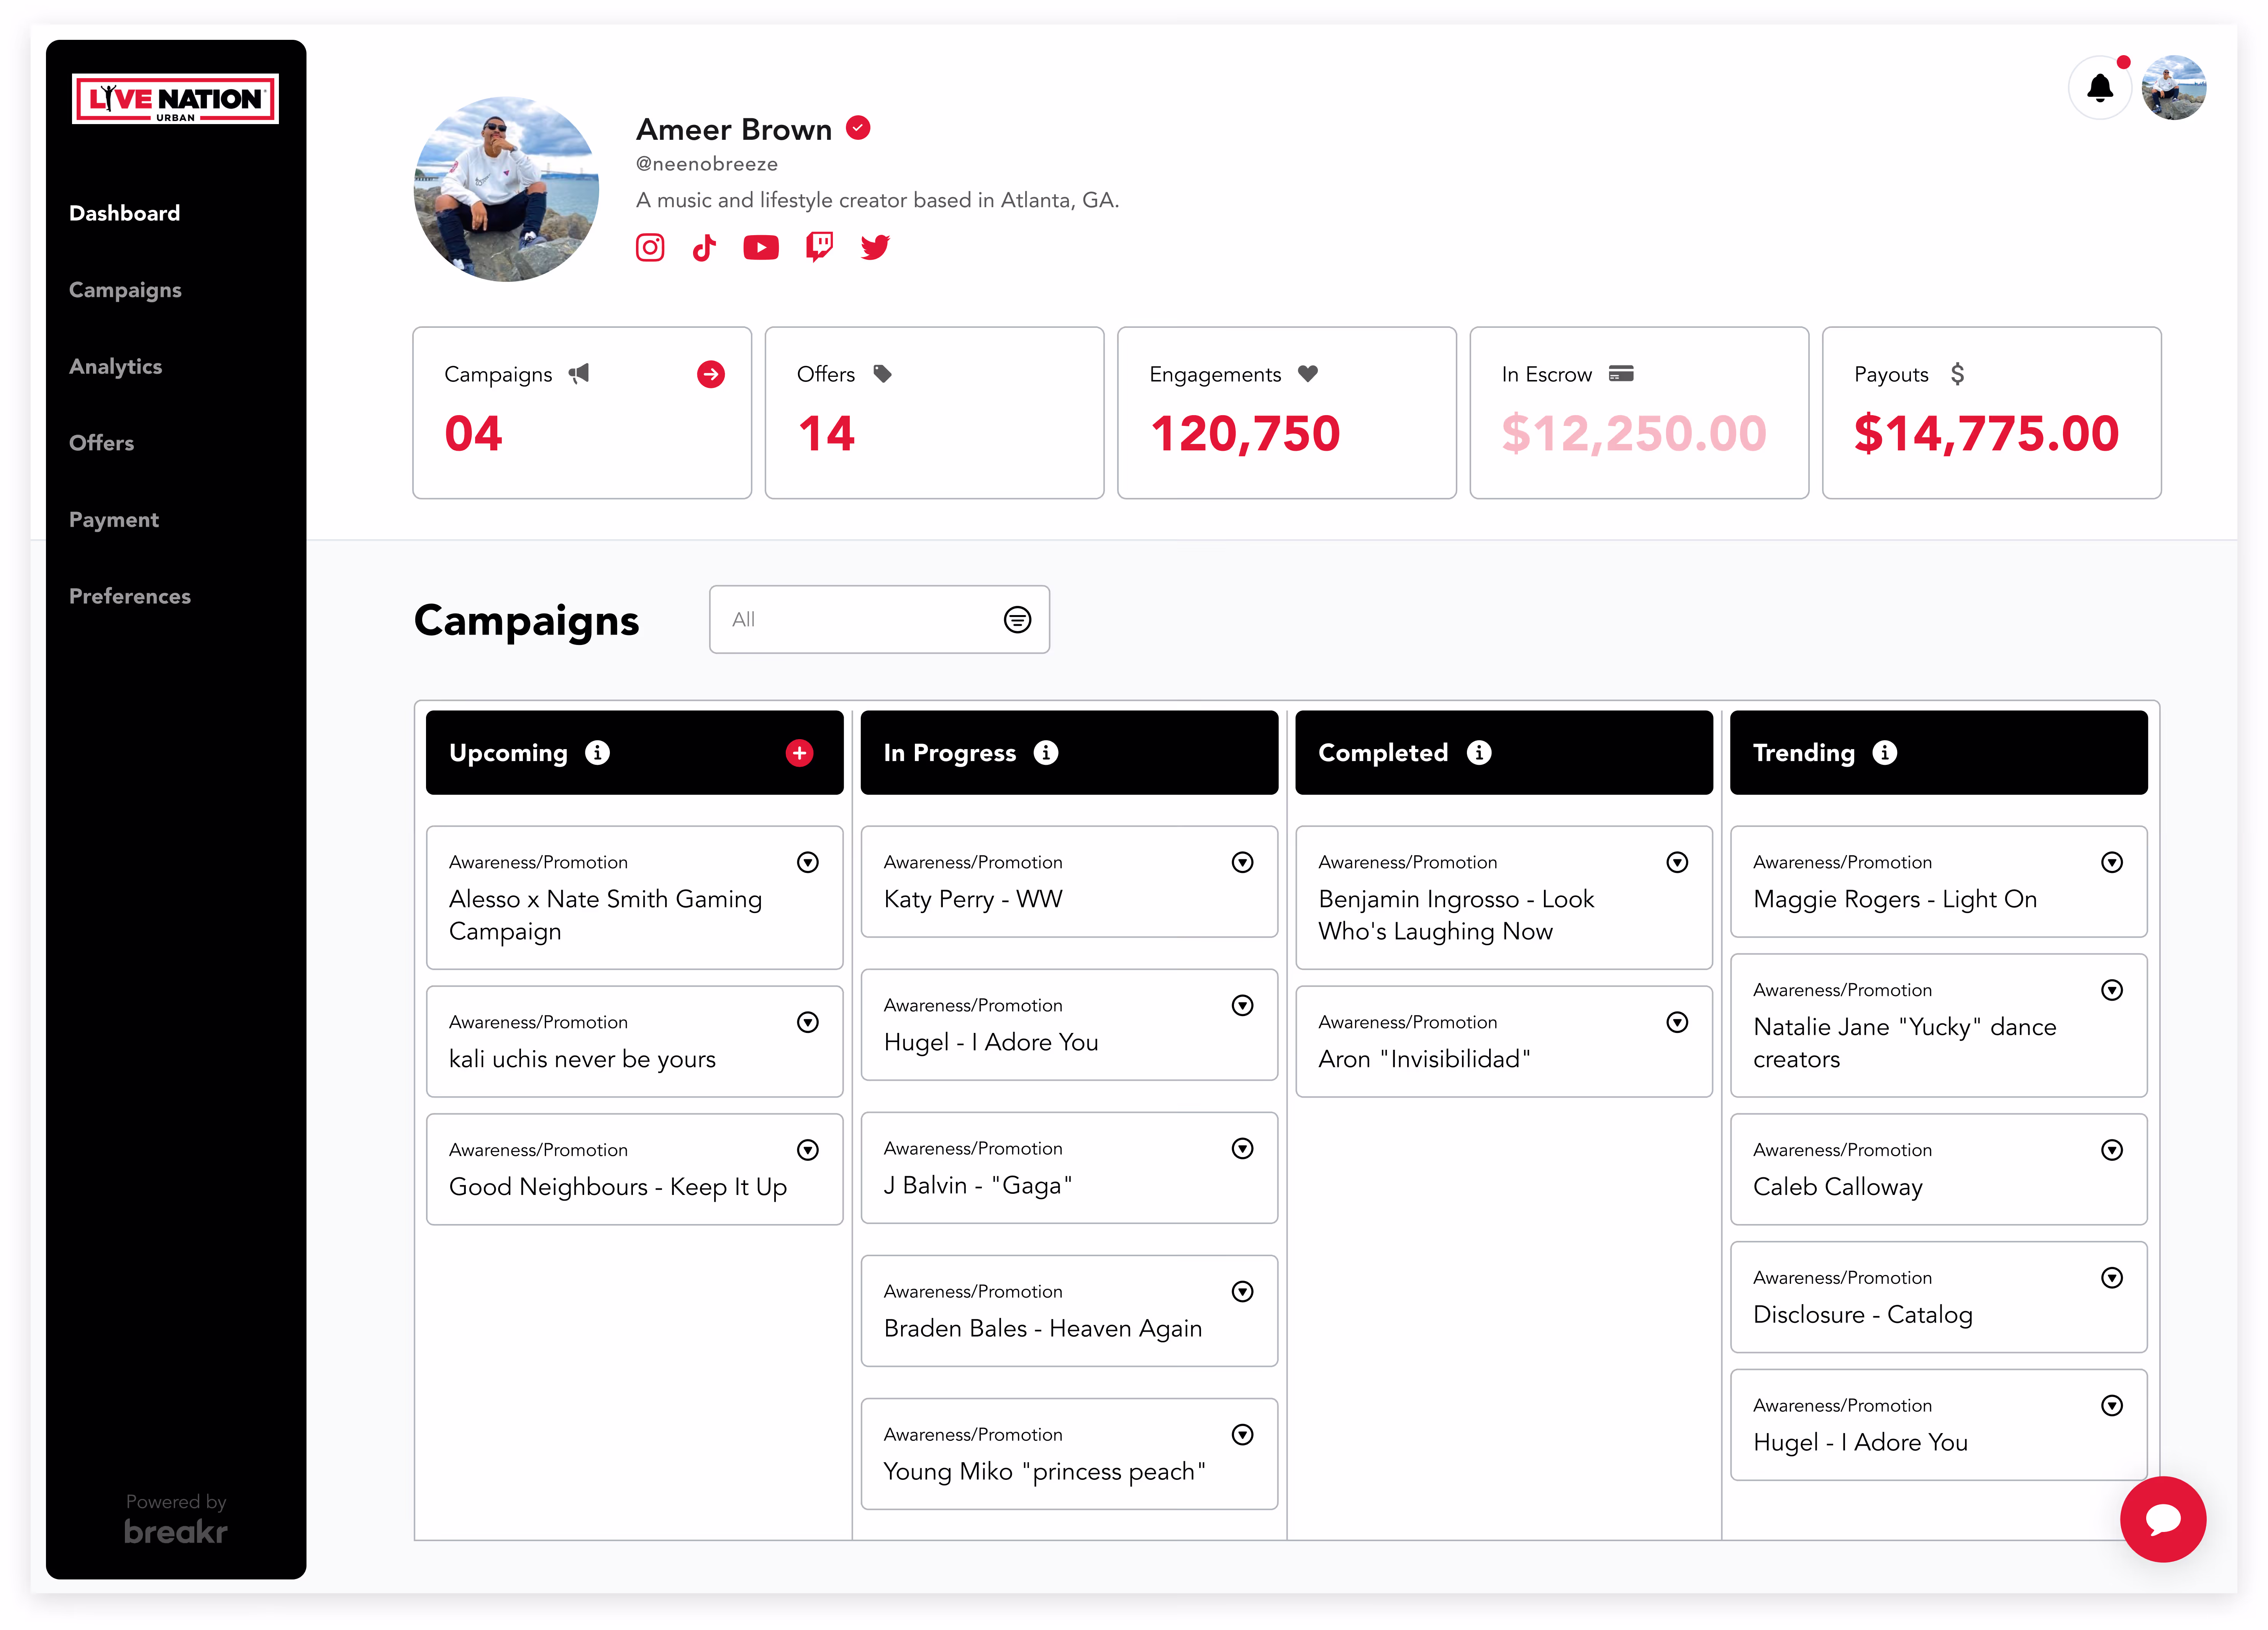Expand the Alesso x Nate Smith Gaming Campaign card
This screenshot has height=1630, width=2268.
[x=808, y=862]
